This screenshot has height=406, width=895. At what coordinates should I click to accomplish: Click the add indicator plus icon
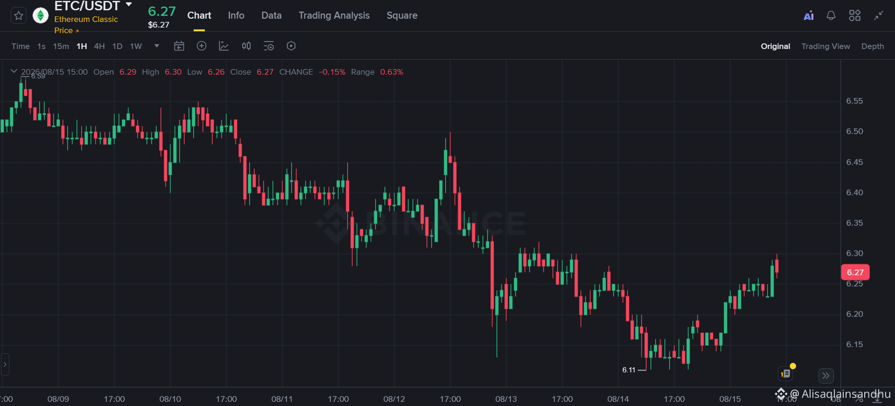[x=202, y=46]
